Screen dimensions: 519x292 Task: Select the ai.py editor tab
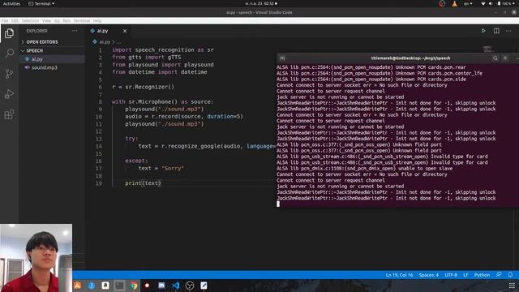pos(109,31)
